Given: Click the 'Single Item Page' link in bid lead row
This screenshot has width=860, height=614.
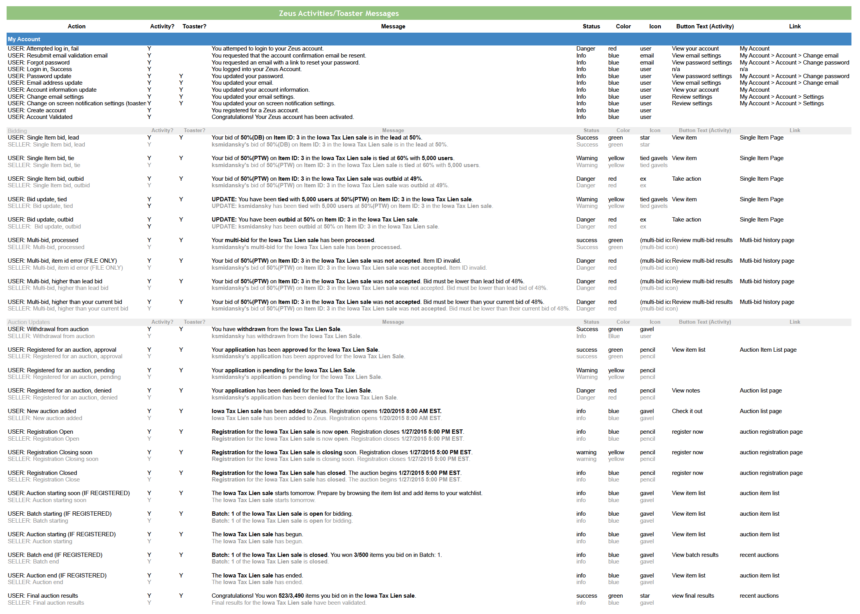Looking at the screenshot, I should [761, 138].
